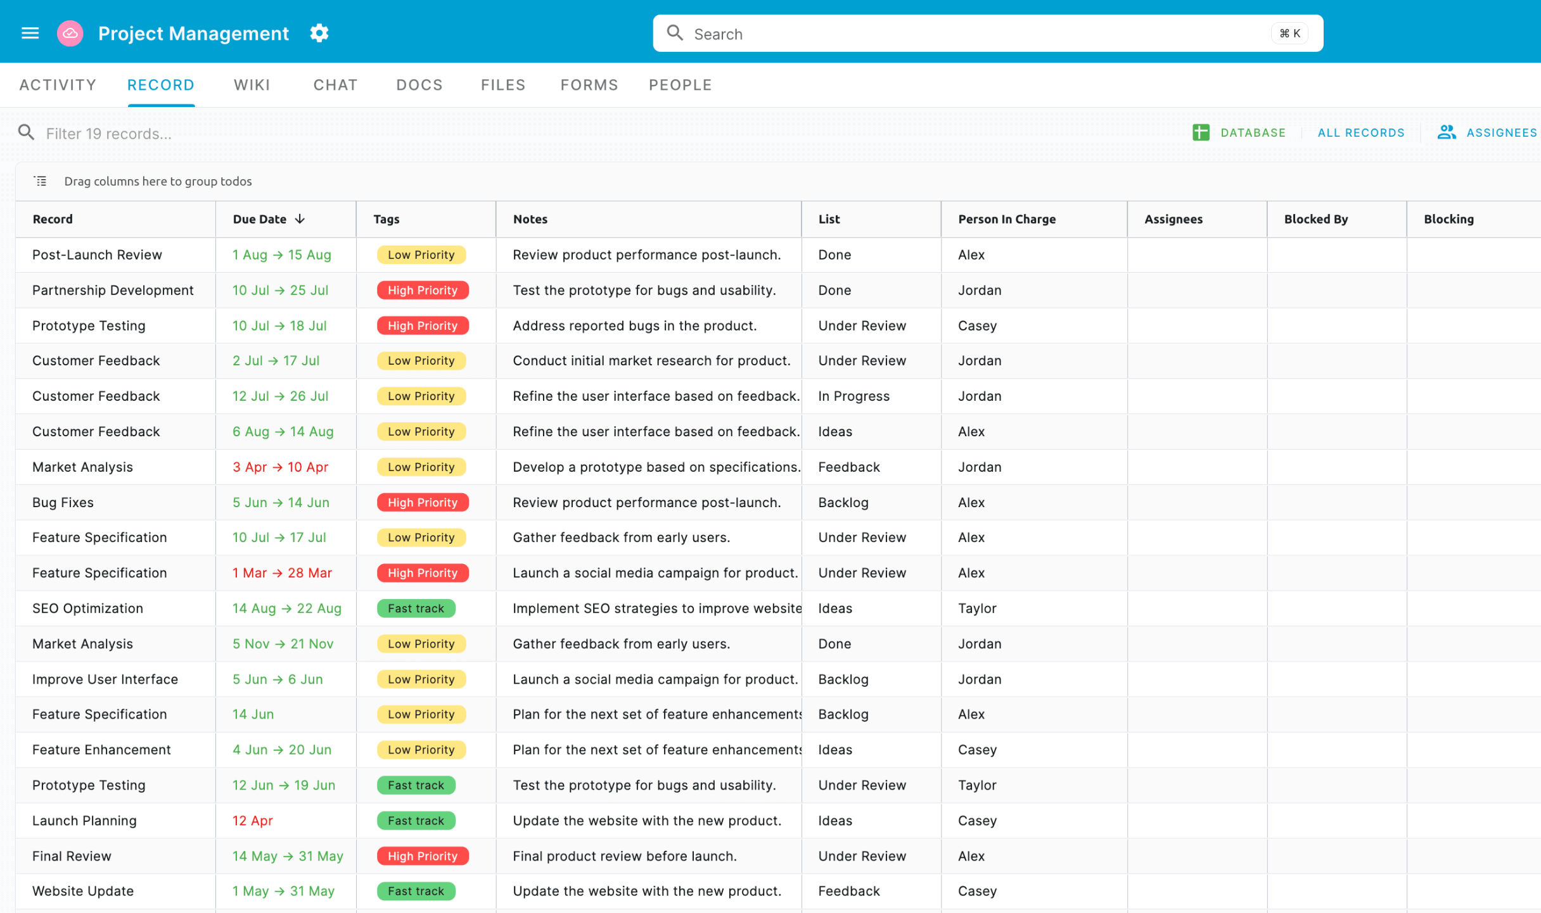
Task: Switch to the WIKI tab
Action: click(251, 84)
